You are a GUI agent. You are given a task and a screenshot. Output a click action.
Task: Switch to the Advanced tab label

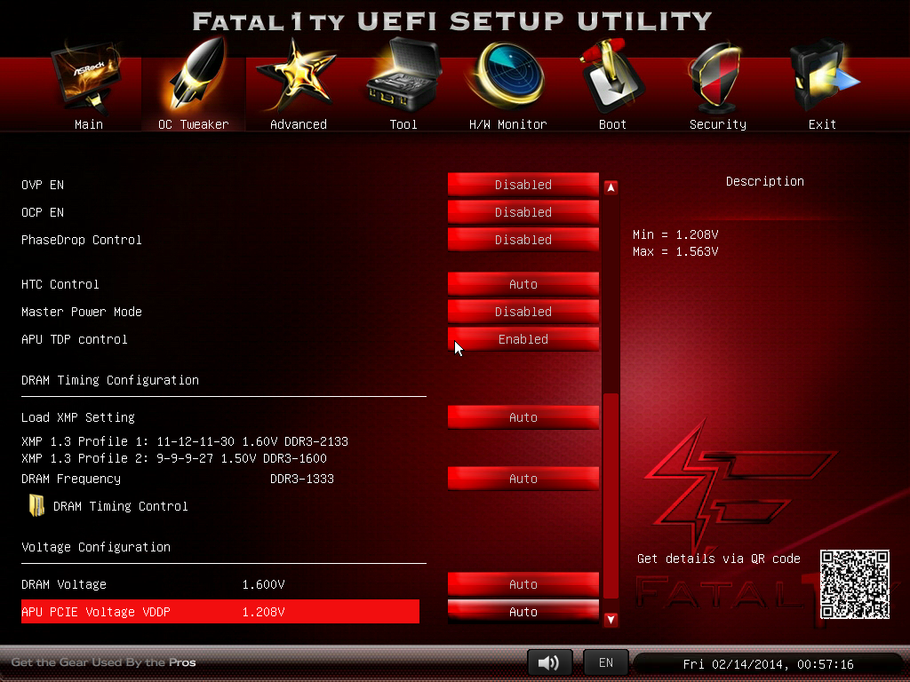[x=299, y=124]
